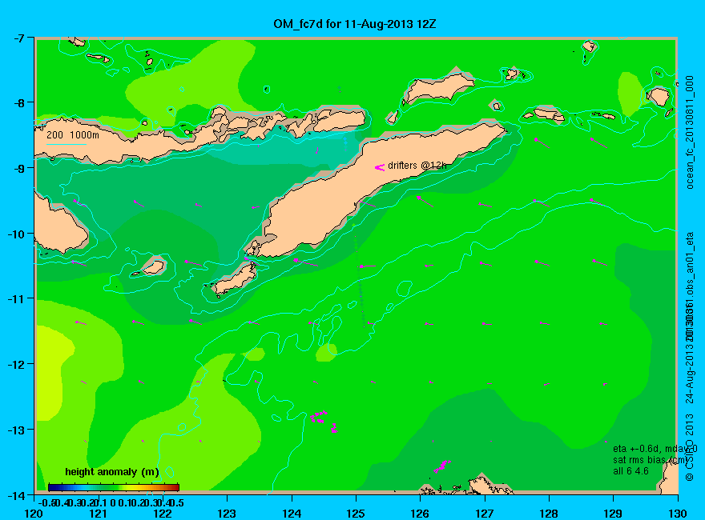Click the 125 longitude axis label
This screenshot has height=520, width=705.
tap(356, 514)
